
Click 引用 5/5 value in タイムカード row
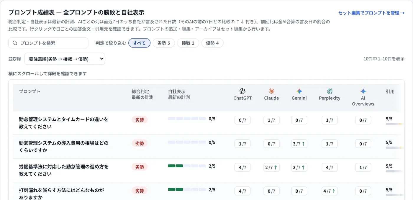tap(389, 119)
